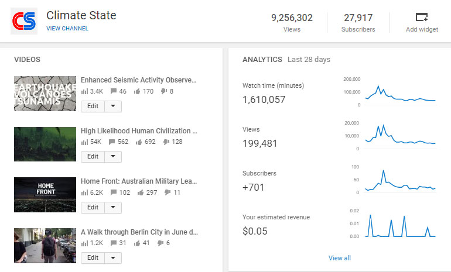Click views bar icon on Enhanced Seismic video
The height and width of the screenshot is (272, 451).
[84, 92]
